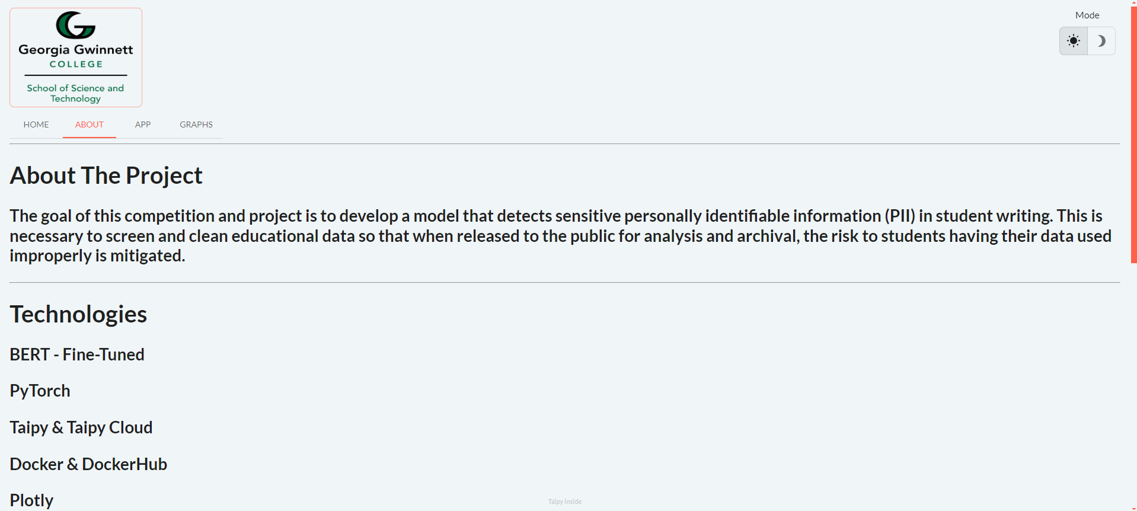Click the 'About The Project' heading
1137x511 pixels.
pos(106,175)
